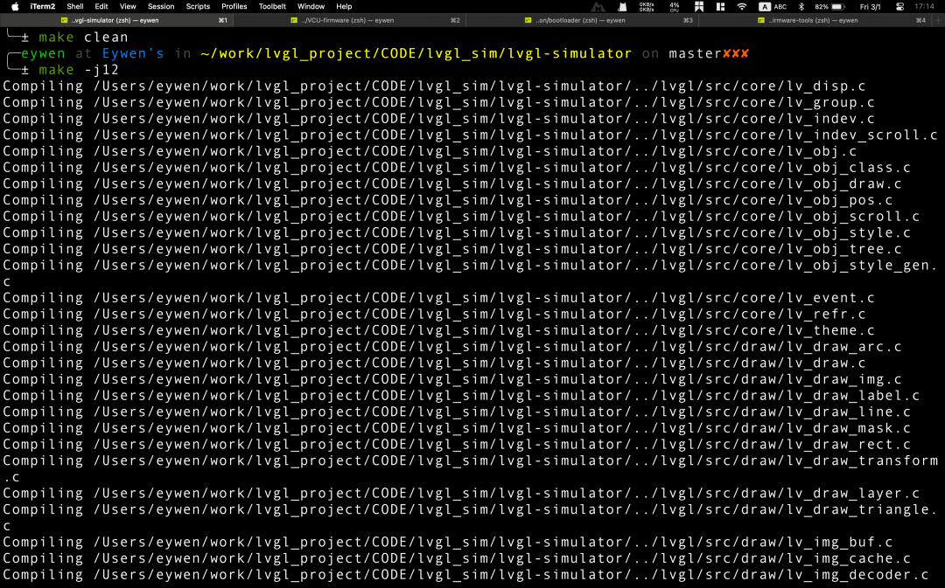Open the Apple menu
Viewport: 945px width, 588px height.
(15, 6)
